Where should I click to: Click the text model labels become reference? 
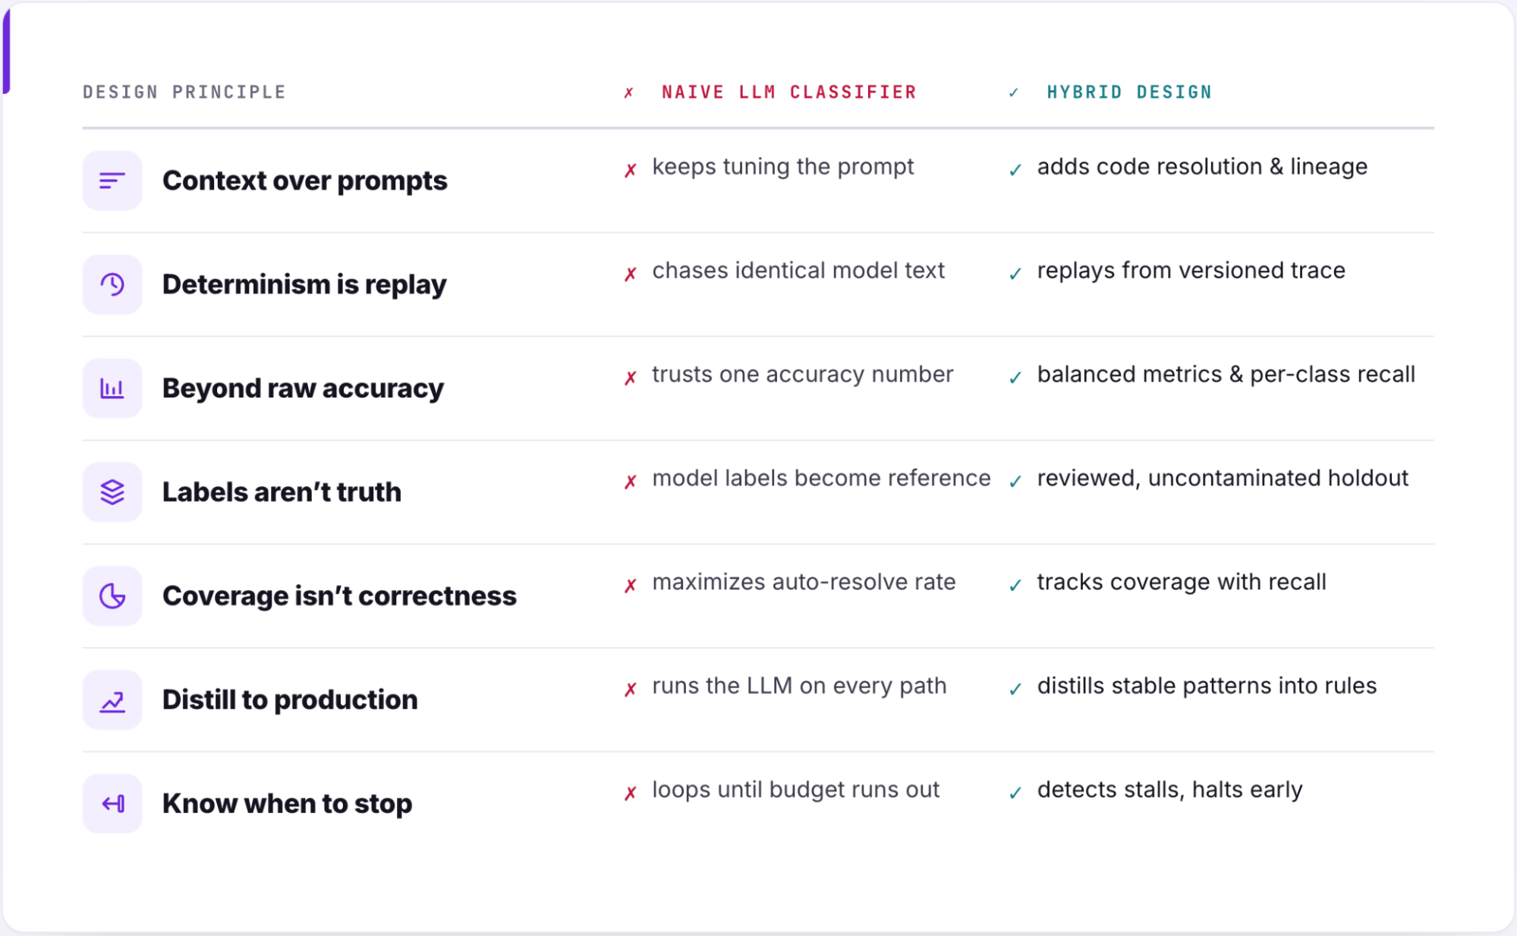pos(821,479)
